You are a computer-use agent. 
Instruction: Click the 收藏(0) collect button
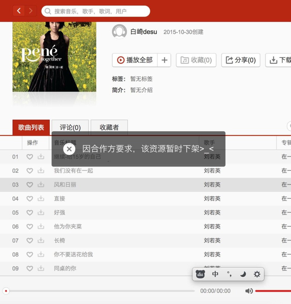click(x=196, y=60)
